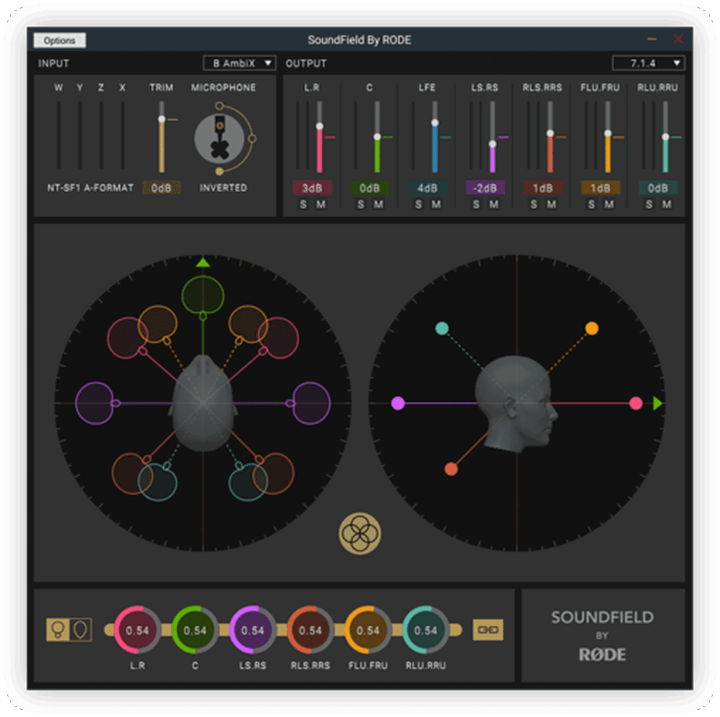The image size is (720, 717).
Task: Click the green front arrow in top view
Action: [x=203, y=263]
